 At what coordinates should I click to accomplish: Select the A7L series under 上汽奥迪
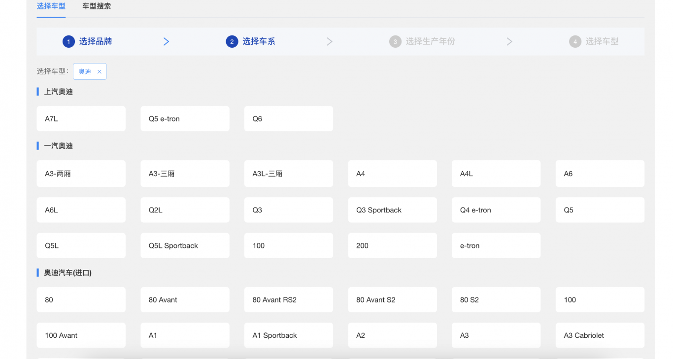coord(81,119)
